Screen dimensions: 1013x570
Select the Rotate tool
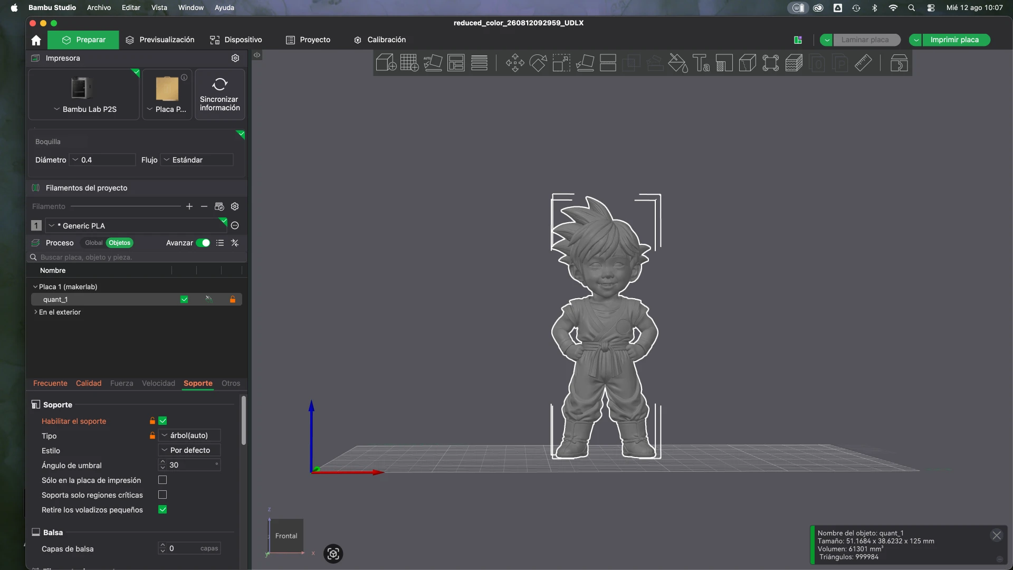coord(538,63)
